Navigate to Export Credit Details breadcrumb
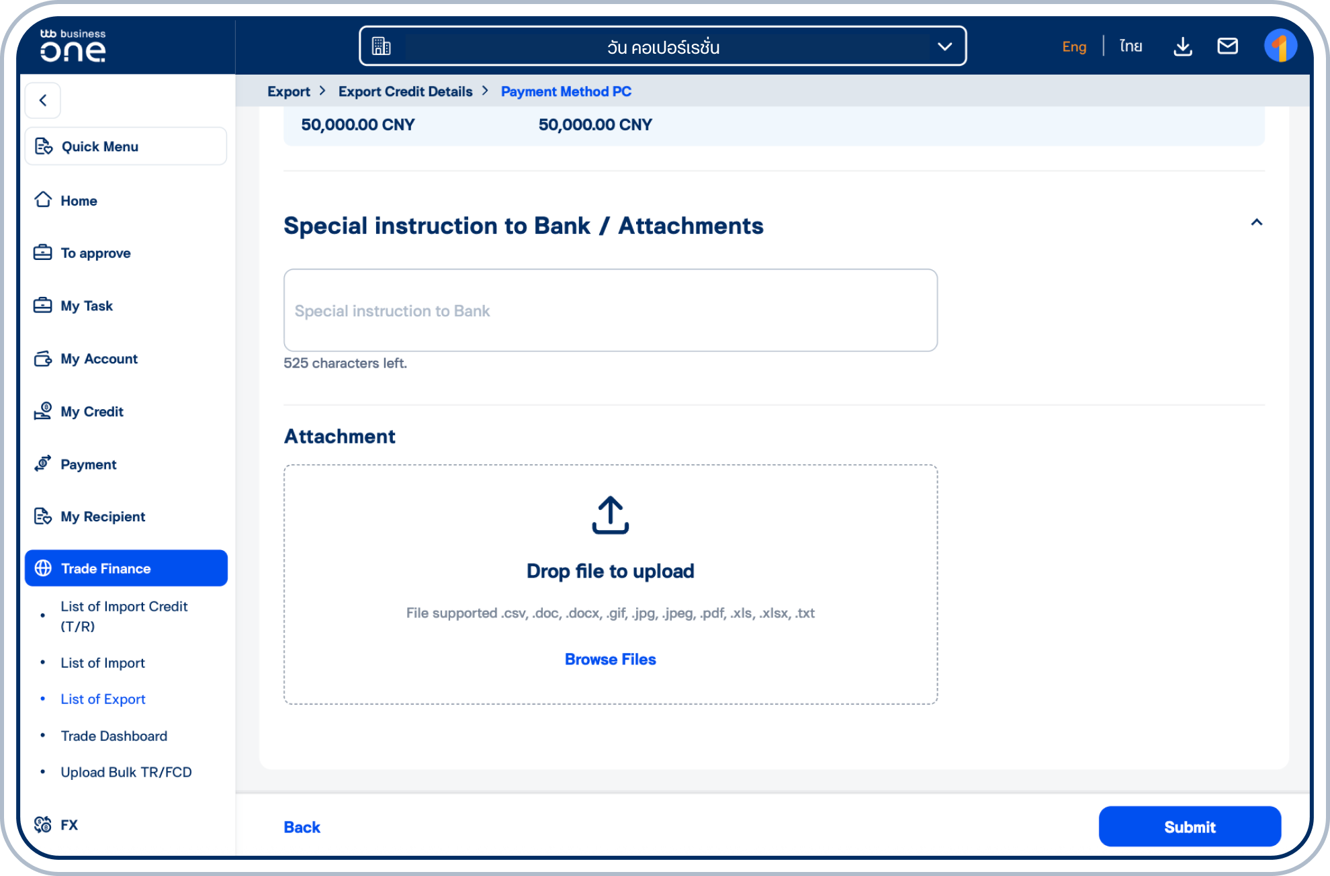1330x876 pixels. pos(406,91)
